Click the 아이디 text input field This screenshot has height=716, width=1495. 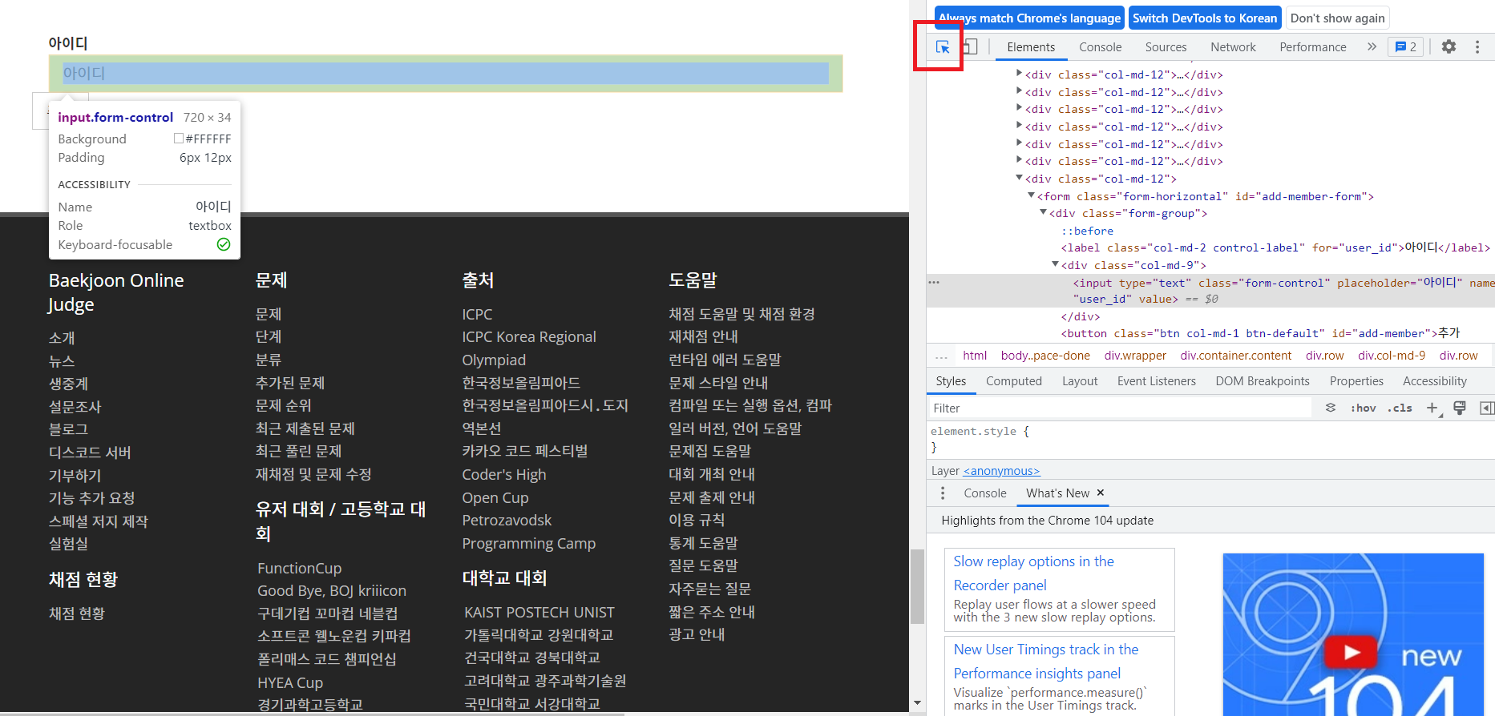pos(446,73)
